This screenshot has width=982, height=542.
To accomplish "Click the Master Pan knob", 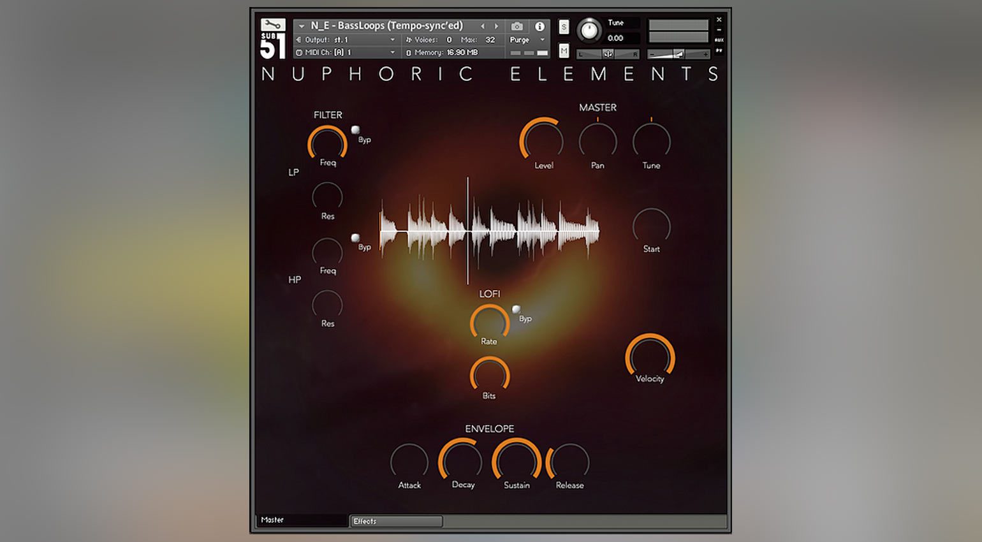I will (x=597, y=140).
